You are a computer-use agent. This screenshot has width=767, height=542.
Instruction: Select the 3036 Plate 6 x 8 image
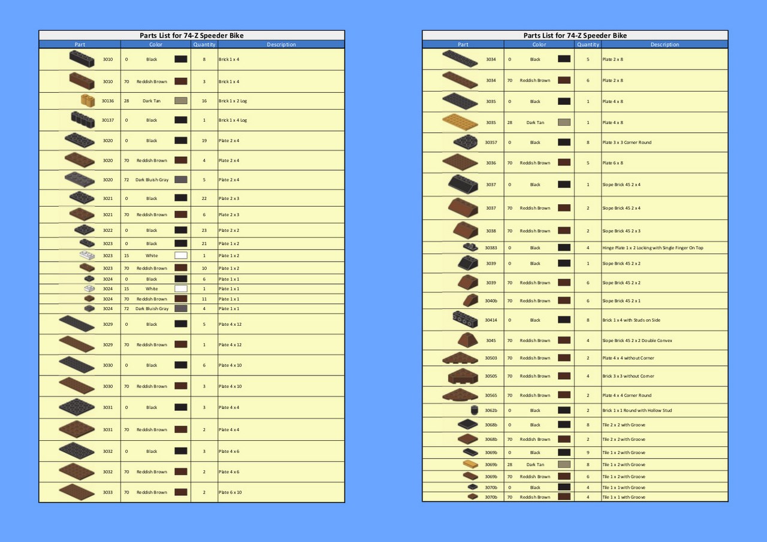[x=460, y=162]
